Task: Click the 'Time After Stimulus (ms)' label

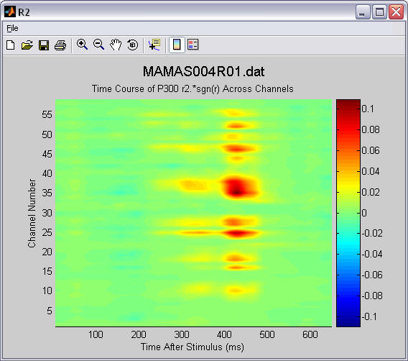Action: [x=193, y=347]
